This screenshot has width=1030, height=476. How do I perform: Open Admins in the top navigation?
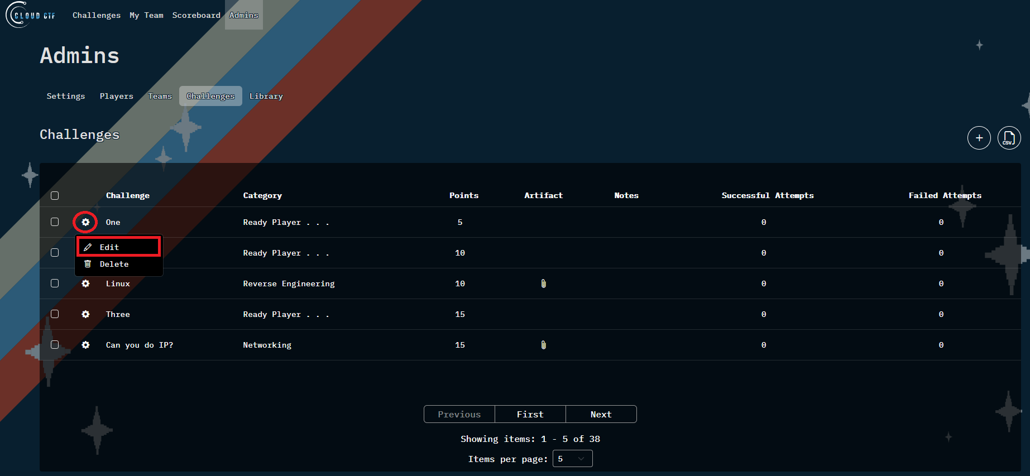244,15
